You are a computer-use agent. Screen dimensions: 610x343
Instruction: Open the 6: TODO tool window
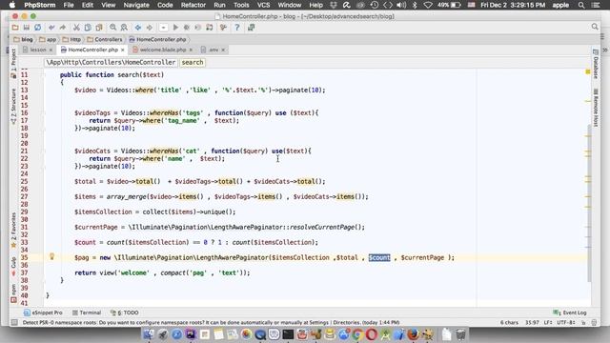pos(125,313)
